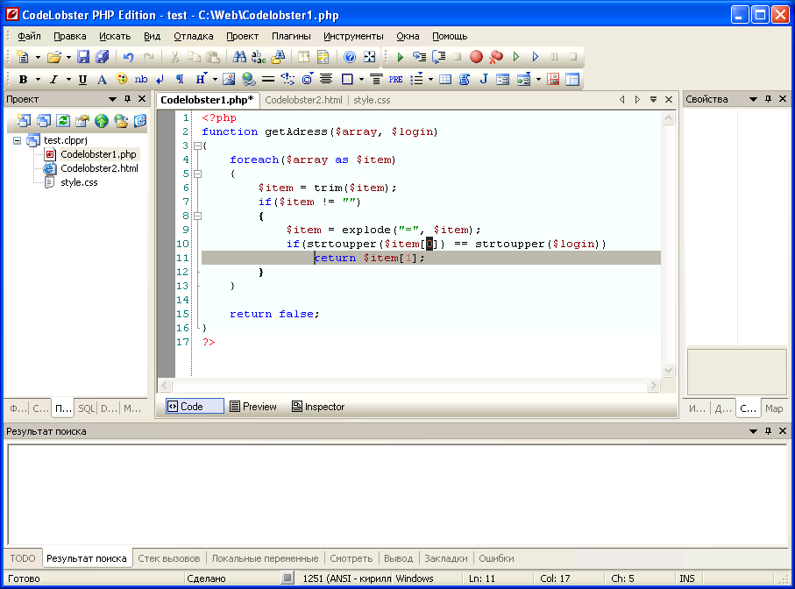
Task: Switch to the Preview view
Action: pos(253,407)
